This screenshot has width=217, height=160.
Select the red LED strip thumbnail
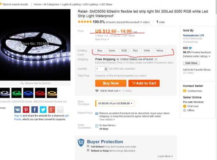click(x=40, y=94)
